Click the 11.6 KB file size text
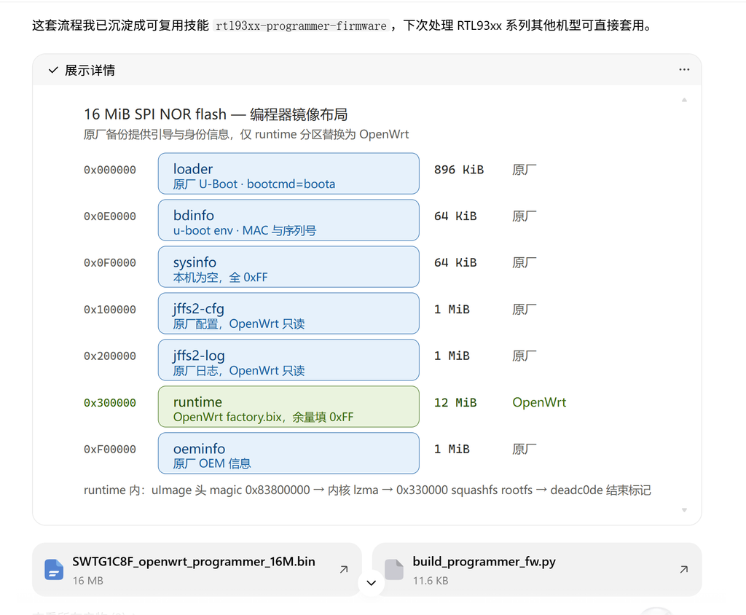 pos(431,581)
